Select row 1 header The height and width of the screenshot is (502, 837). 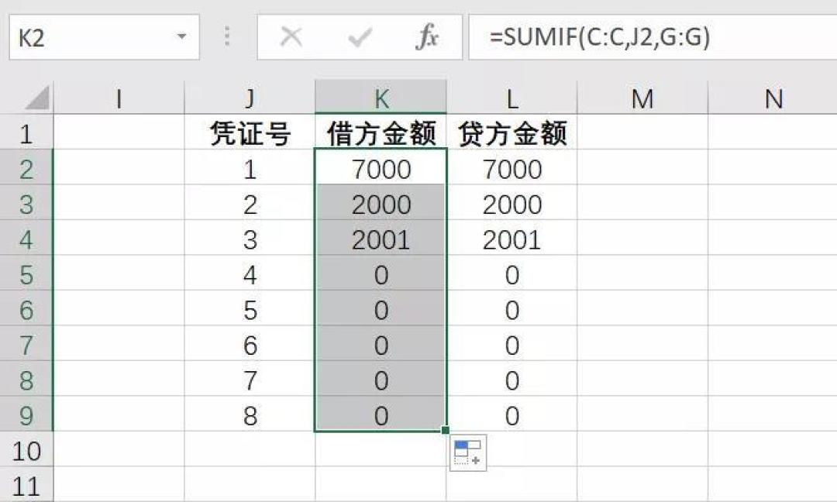click(x=26, y=132)
